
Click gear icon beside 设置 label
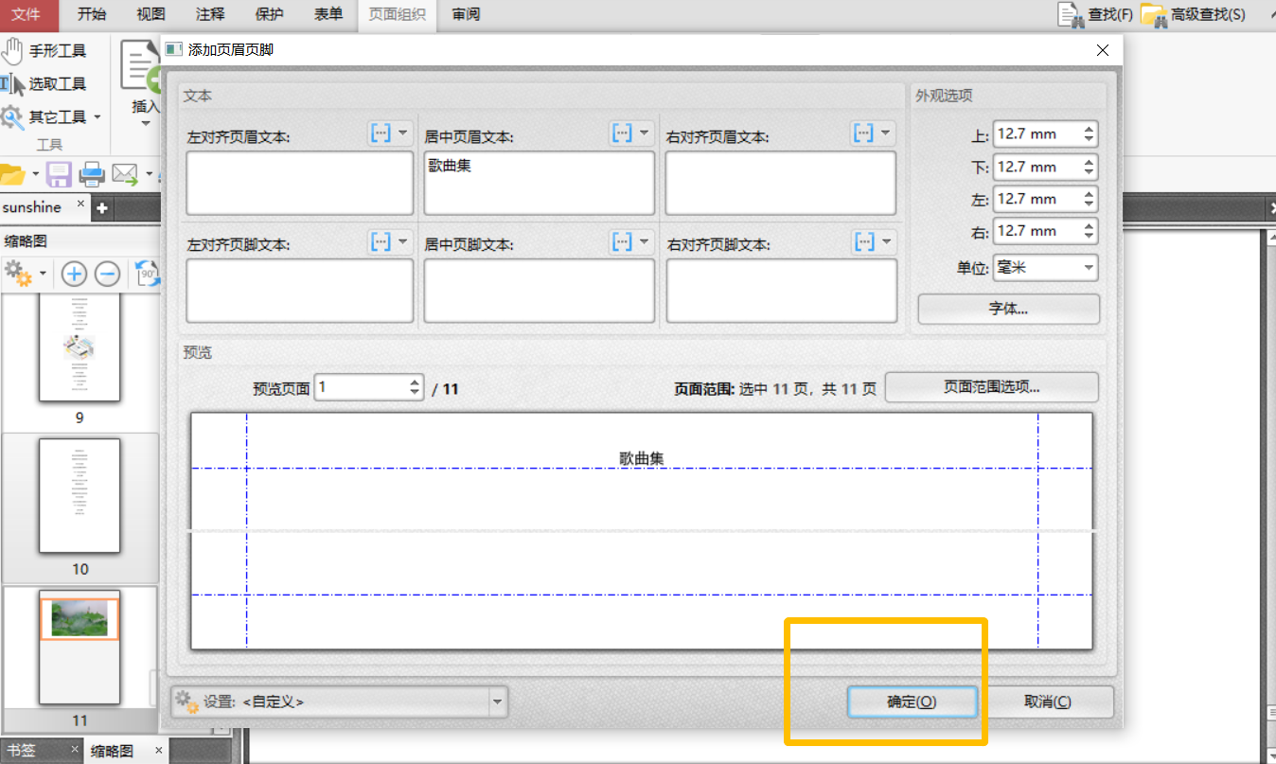(187, 702)
